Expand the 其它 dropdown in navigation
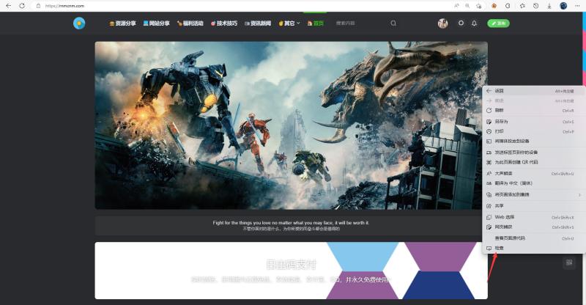Viewport: 586px width, 305px height. point(289,23)
